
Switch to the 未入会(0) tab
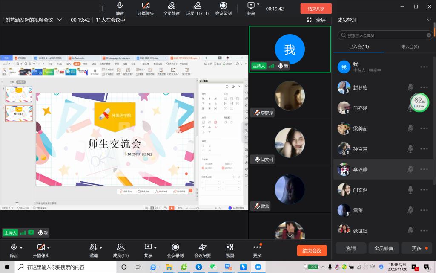tap(410, 46)
